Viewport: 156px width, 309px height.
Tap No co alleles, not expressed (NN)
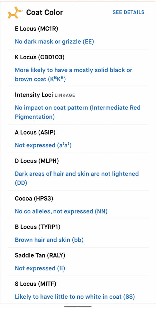(x=61, y=211)
